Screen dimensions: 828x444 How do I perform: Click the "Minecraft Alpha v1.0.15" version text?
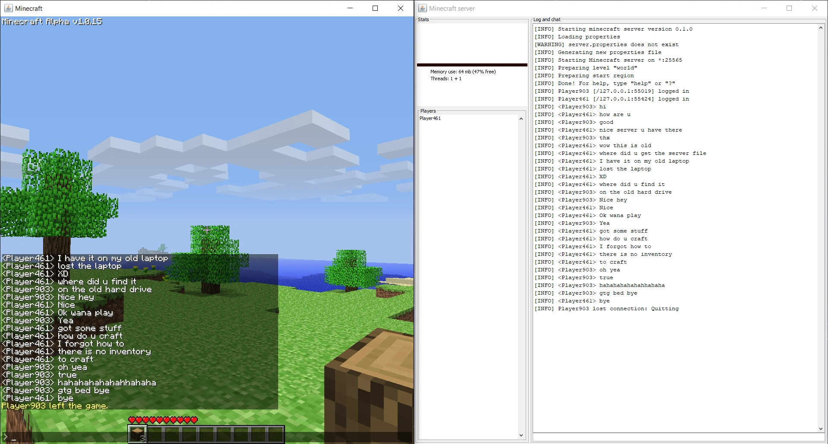[x=52, y=22]
